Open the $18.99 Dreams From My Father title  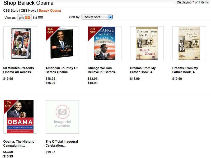pyautogui.click(x=143, y=70)
